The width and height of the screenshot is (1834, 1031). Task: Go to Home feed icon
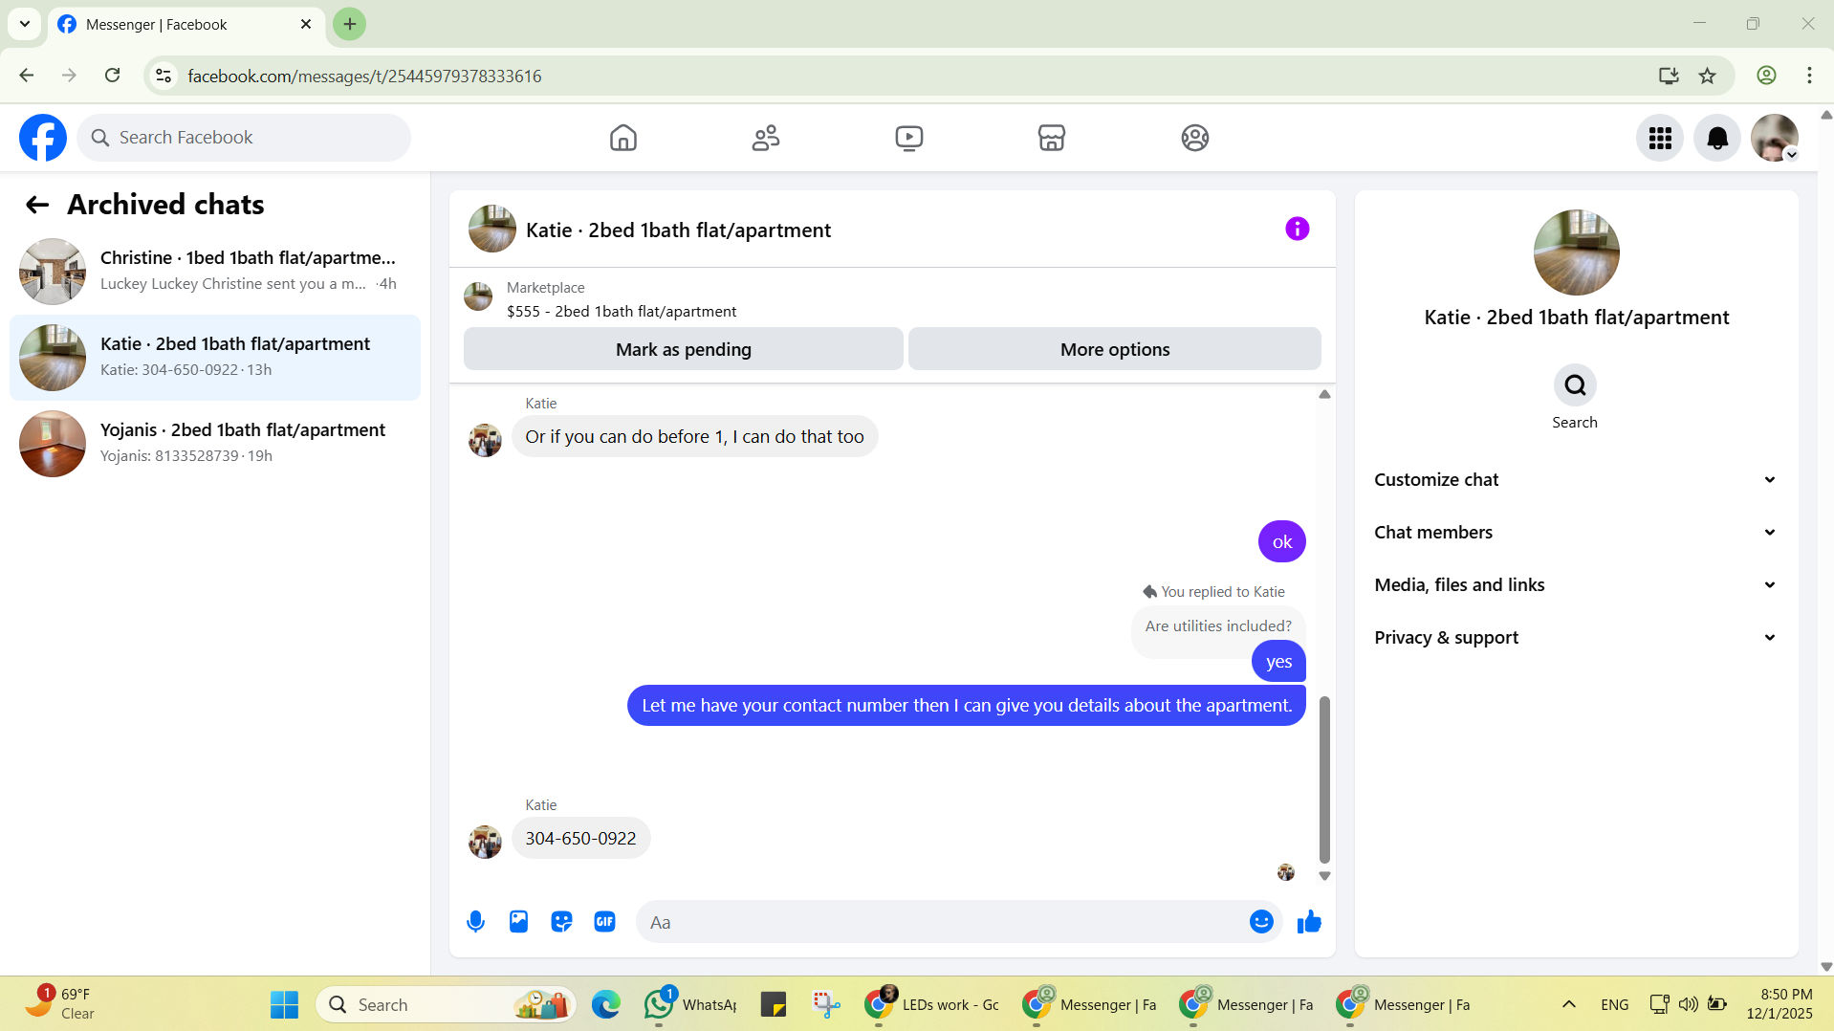[622, 138]
